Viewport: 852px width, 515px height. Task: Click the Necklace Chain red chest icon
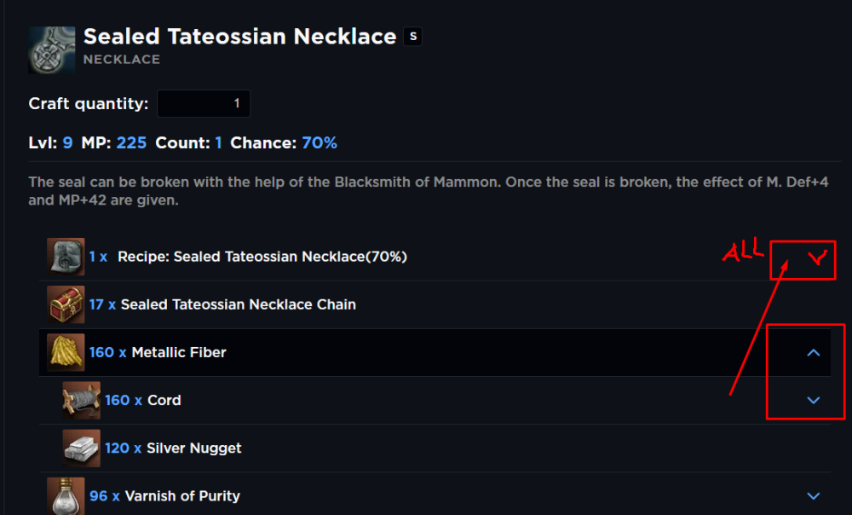(66, 304)
